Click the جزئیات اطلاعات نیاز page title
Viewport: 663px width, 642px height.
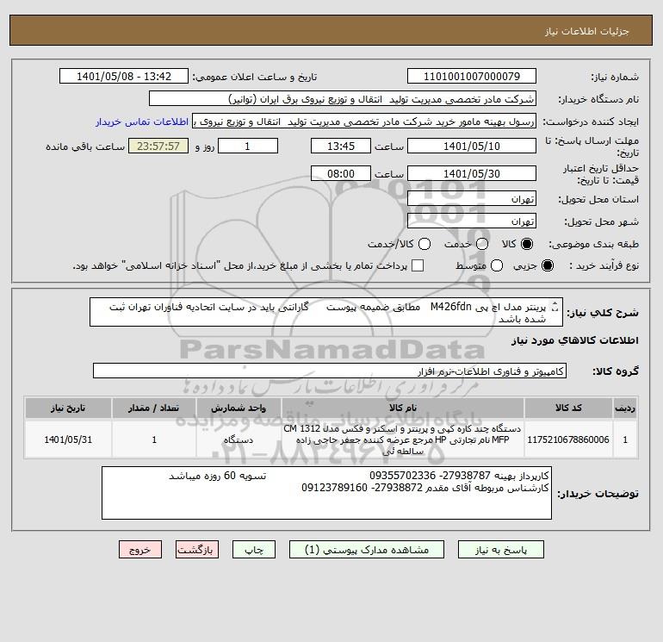[x=587, y=31]
